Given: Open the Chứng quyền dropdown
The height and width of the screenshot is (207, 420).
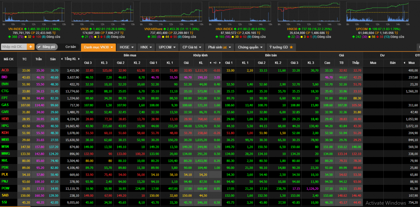Looking at the screenshot, I should pos(250,47).
